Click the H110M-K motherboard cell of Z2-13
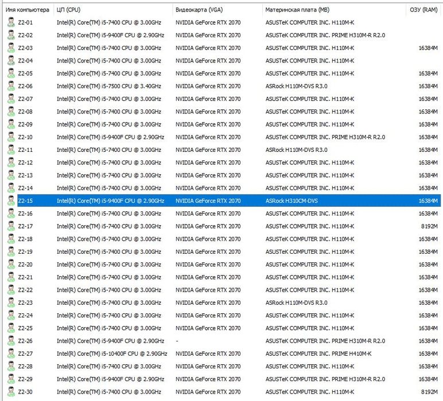 tap(310, 175)
